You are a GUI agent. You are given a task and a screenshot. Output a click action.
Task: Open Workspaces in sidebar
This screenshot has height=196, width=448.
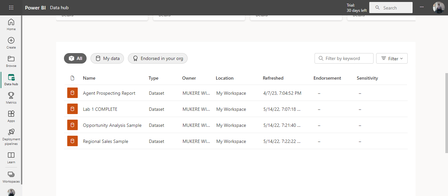point(11,177)
